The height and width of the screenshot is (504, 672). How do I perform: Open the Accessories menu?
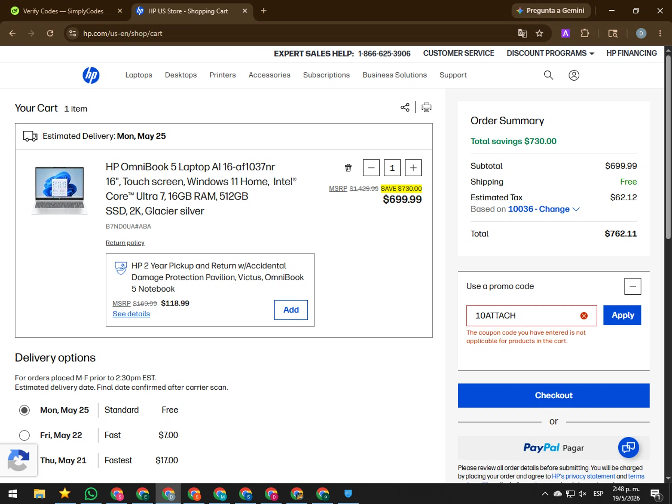[270, 75]
